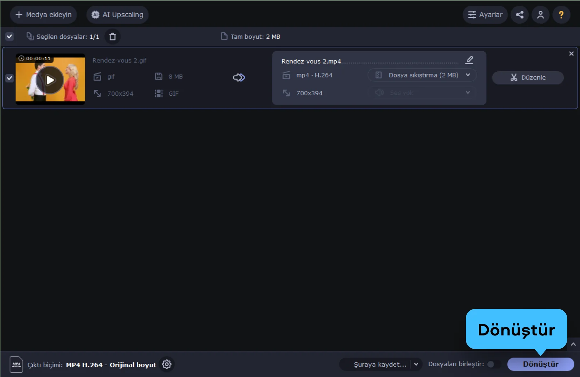
Task: Open output format settings gear icon
Action: tap(167, 364)
